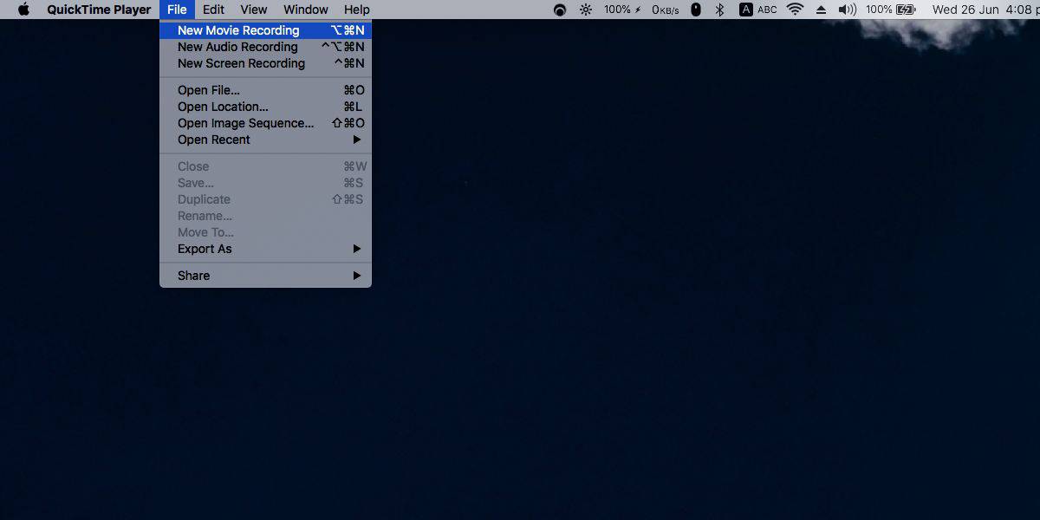Open the volume speaker menu
1040x520 pixels.
tap(848, 10)
